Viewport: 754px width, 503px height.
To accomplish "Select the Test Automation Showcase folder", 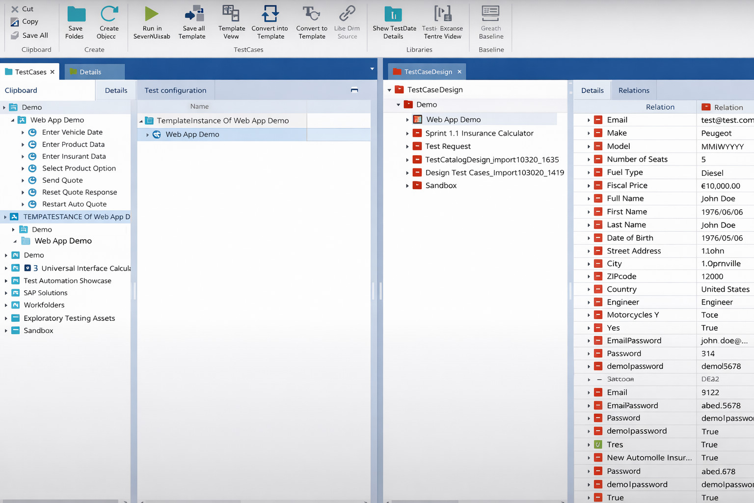I will pyautogui.click(x=67, y=281).
